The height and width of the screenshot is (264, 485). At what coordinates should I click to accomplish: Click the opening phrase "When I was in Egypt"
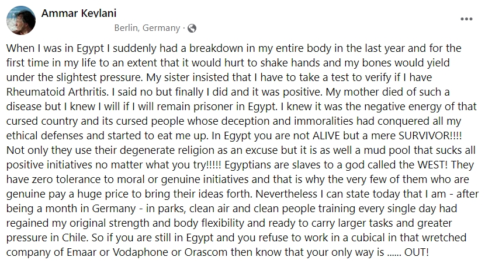click(x=56, y=48)
